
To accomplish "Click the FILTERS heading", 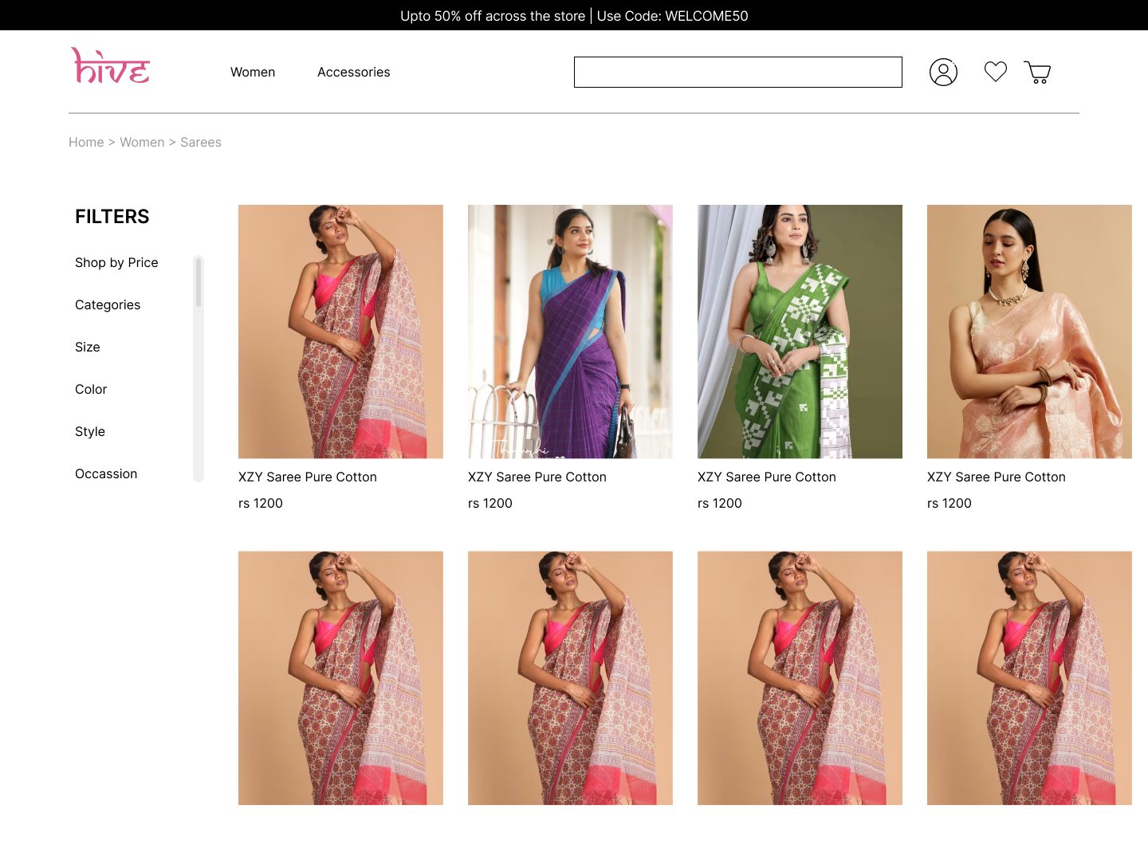I will coord(112,217).
